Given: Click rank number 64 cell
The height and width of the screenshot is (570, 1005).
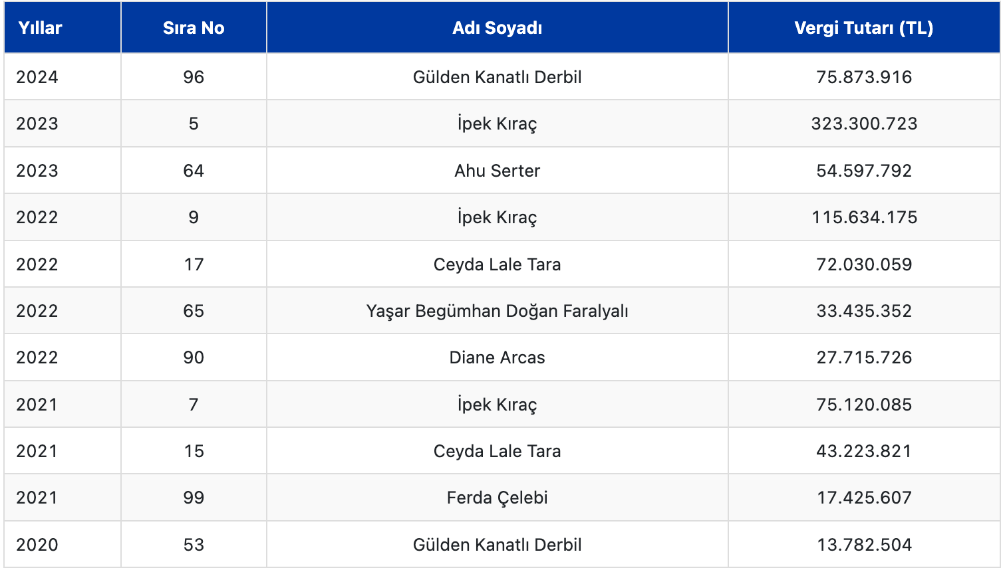Looking at the screenshot, I should (194, 171).
